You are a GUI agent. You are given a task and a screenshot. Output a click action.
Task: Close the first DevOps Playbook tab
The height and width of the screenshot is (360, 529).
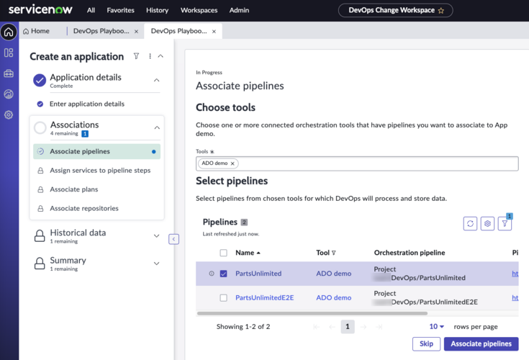pos(136,32)
